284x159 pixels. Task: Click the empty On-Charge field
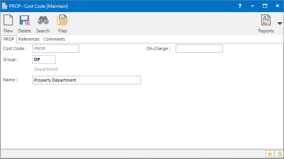coord(199,48)
